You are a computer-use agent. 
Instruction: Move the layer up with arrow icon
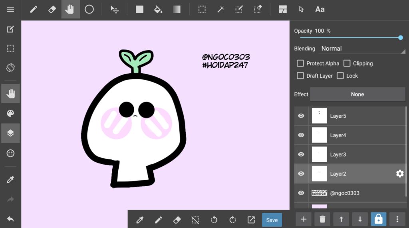pyautogui.click(x=341, y=219)
